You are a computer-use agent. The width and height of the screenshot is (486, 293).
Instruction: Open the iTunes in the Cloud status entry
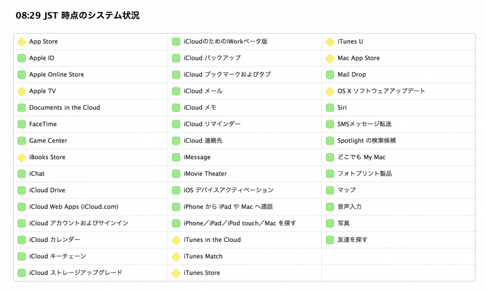(212, 240)
